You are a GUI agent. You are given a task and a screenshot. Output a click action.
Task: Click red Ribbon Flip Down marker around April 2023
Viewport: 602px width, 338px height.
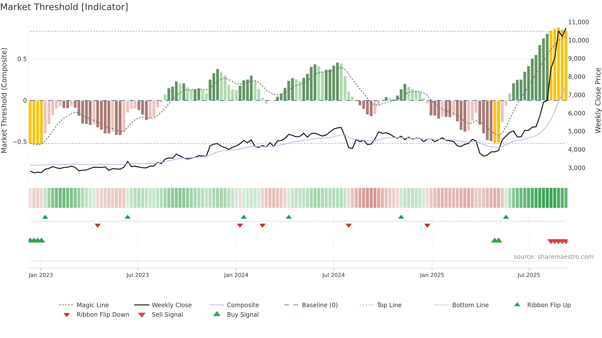(98, 226)
